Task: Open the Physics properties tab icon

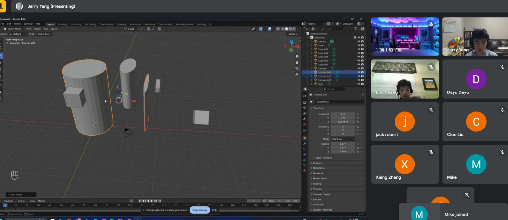Action: tap(305, 154)
